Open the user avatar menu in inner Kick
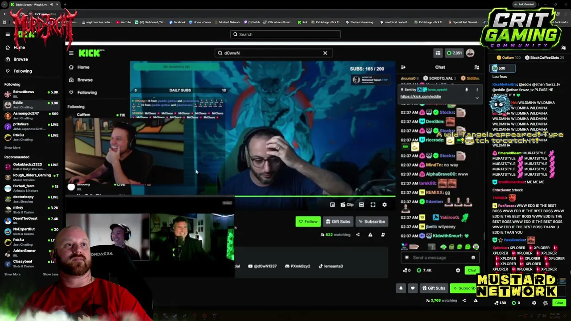Image resolution: width=571 pixels, height=321 pixels. coord(470,53)
